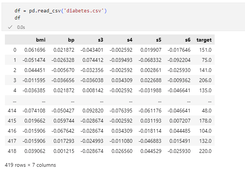
Task: Click row index 0 in the table
Action: click(15, 49)
